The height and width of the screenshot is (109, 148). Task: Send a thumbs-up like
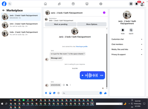point(105,93)
